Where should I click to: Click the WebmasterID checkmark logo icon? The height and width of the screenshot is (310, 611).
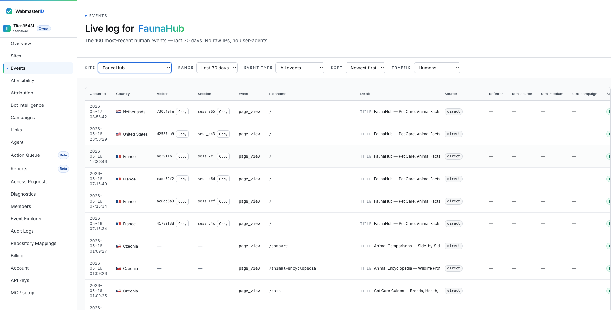[x=9, y=11]
